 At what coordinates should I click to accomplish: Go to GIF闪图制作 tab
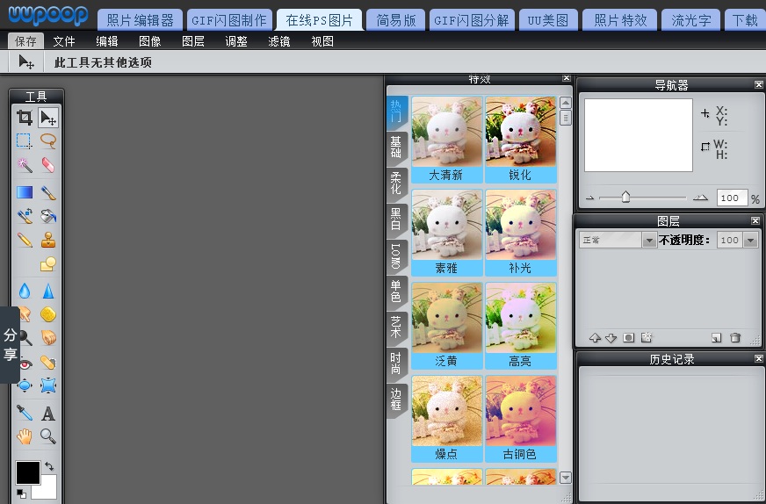229,20
